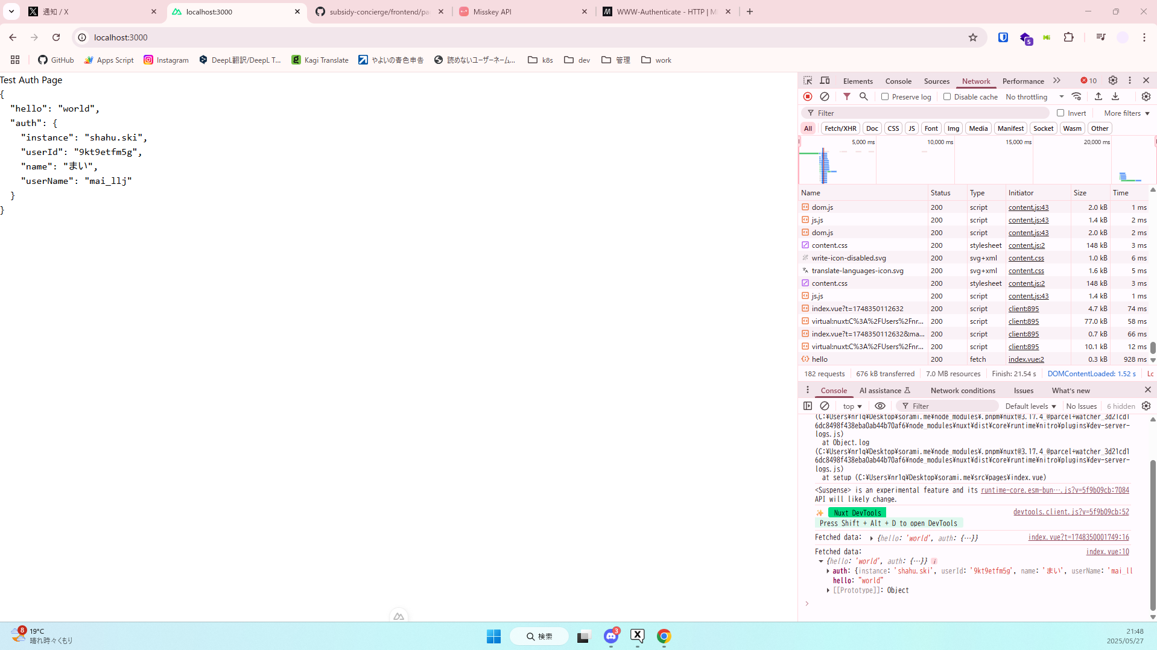The height and width of the screenshot is (650, 1157).
Task: Open network search magnifier
Action: [x=864, y=96]
